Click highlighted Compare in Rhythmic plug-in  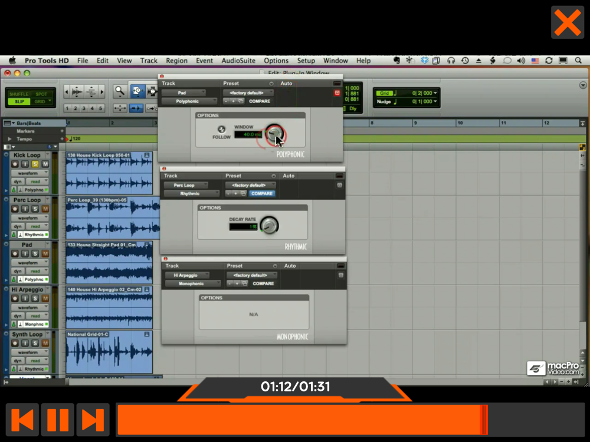(x=262, y=193)
